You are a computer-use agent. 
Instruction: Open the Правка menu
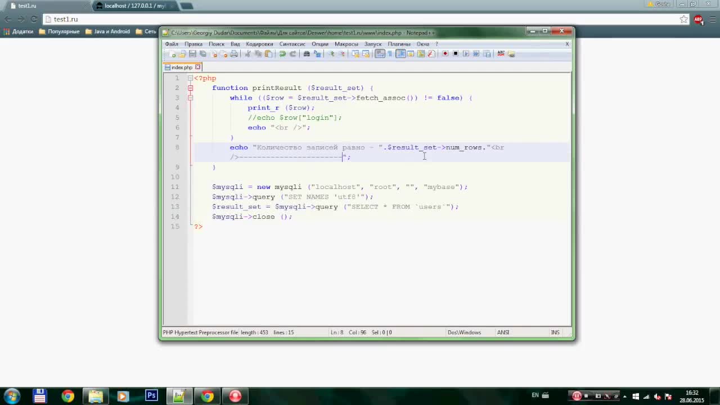193,44
